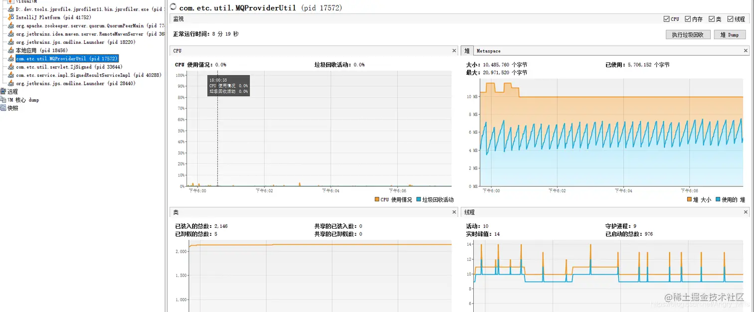
Task: Click the 堆 Dump button
Action: point(730,35)
